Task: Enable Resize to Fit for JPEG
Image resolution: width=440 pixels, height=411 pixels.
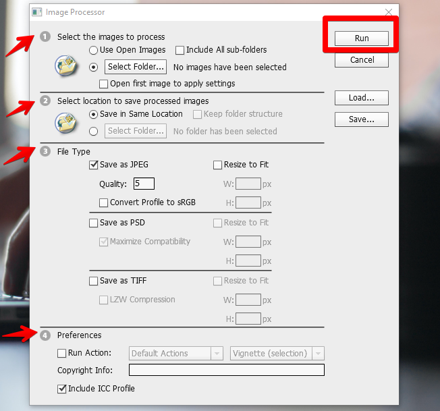Action: pos(217,165)
